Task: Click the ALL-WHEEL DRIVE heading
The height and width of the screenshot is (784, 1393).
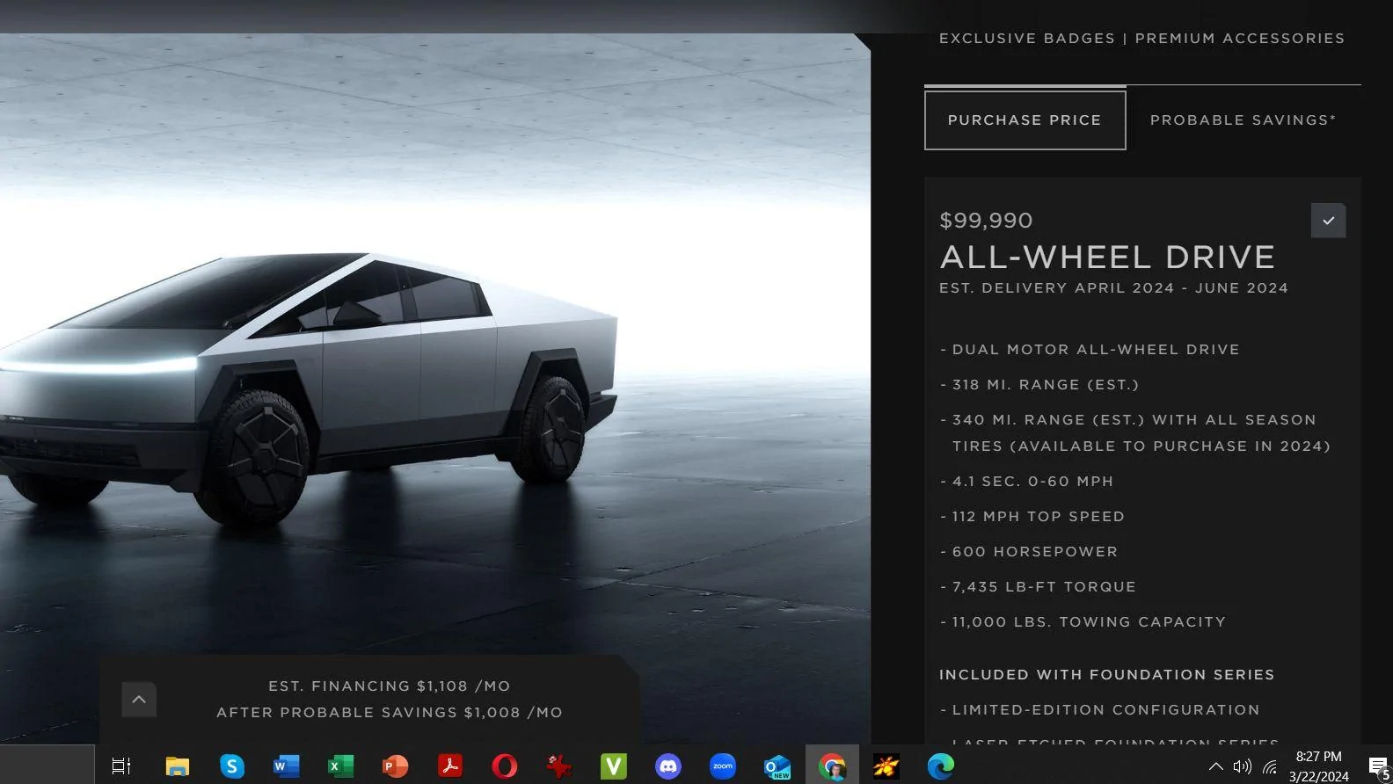Action: [1107, 257]
